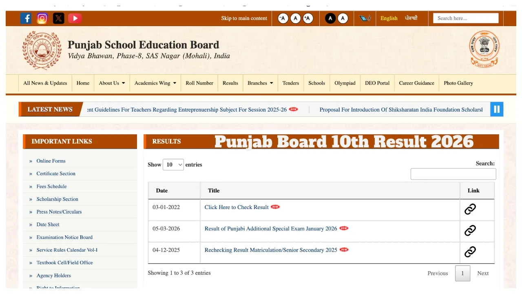
Task: Switch site language to Punjabi
Action: tap(411, 18)
